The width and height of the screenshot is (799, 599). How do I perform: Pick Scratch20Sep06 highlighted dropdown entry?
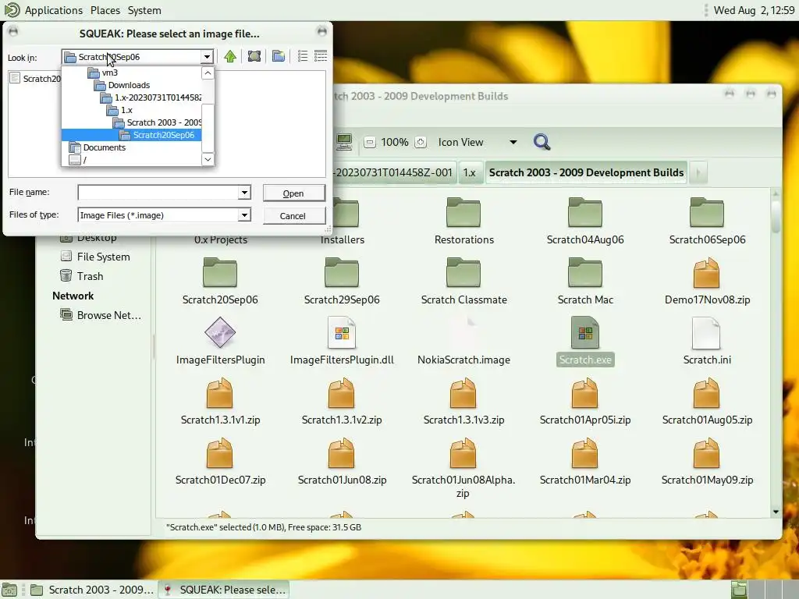tap(131, 135)
